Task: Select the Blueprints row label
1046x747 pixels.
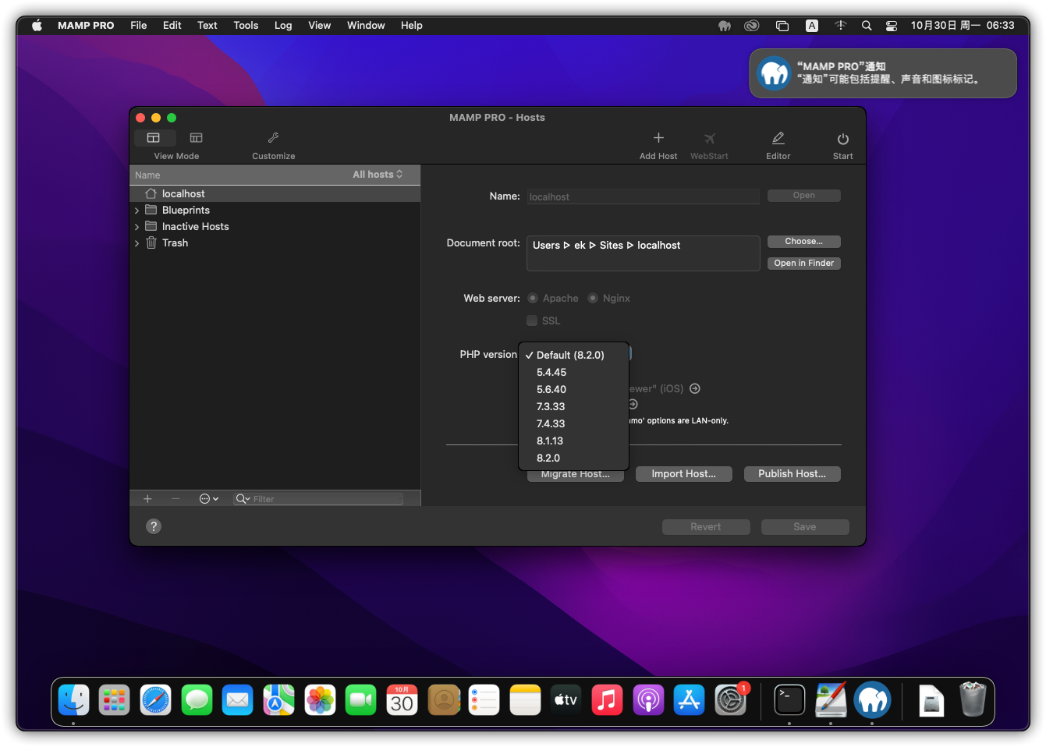Action: pos(186,211)
